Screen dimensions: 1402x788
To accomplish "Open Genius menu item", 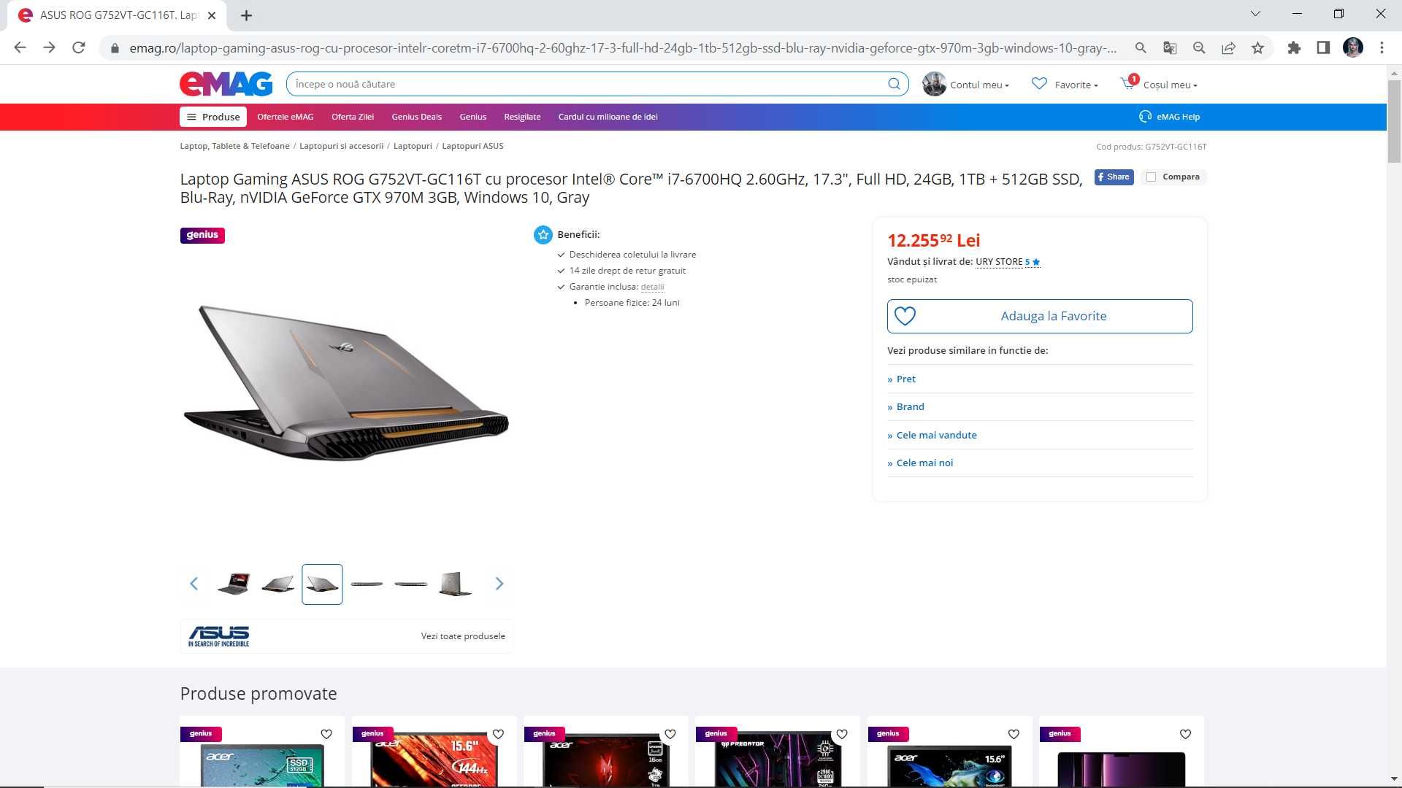I will click(x=472, y=117).
